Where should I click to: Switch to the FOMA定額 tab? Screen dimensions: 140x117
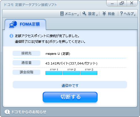25,24
